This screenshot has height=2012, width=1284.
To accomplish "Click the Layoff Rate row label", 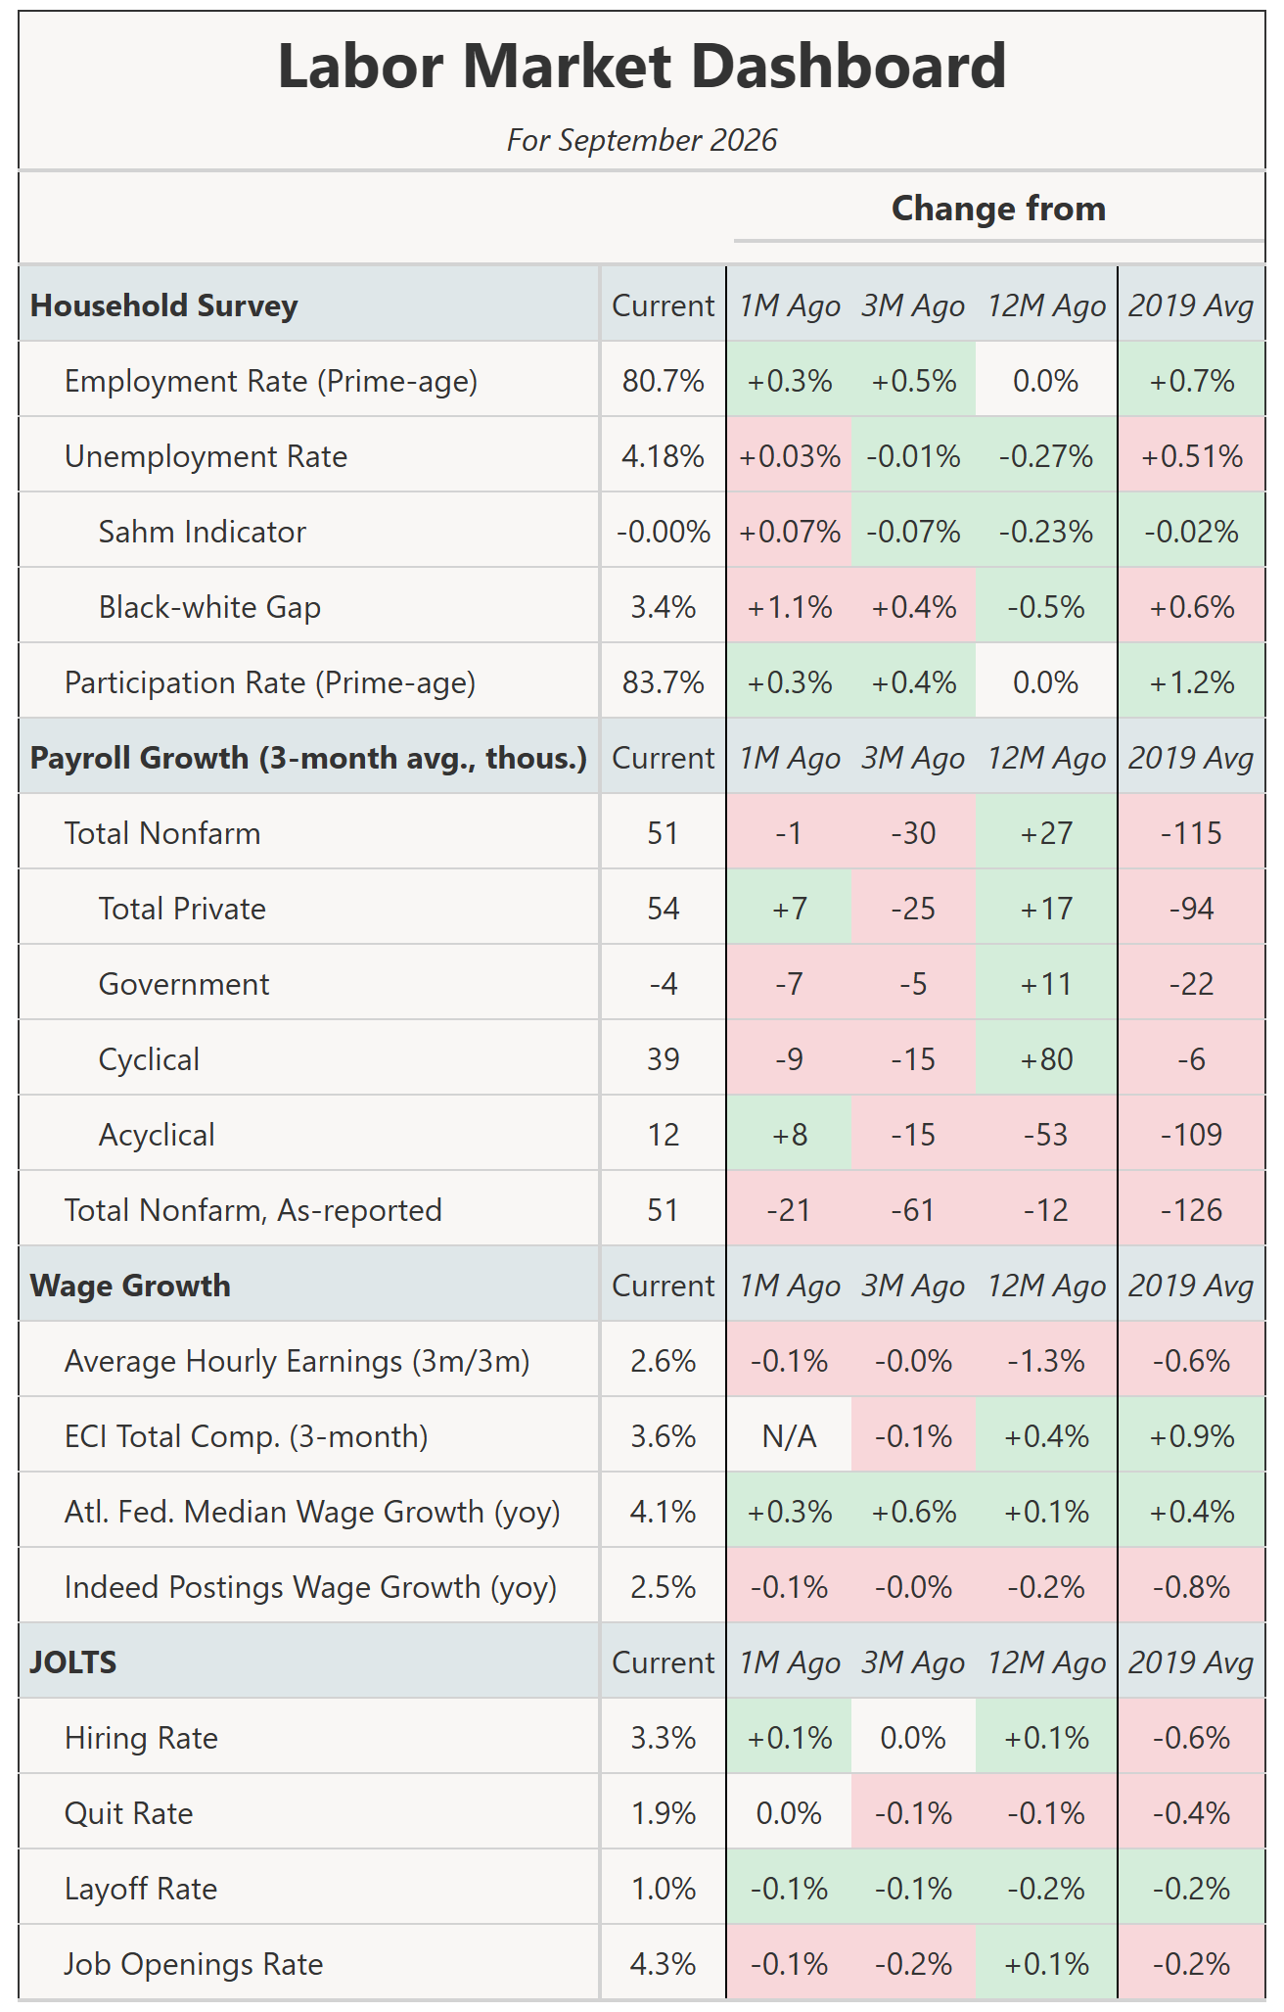I will click(x=141, y=1889).
